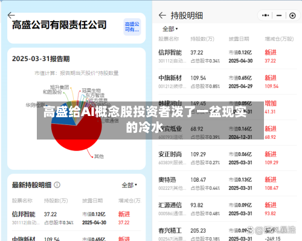302x241 pixels.
Task: Click 205.23 share count for 春兴精工
Action: click(x=198, y=231)
